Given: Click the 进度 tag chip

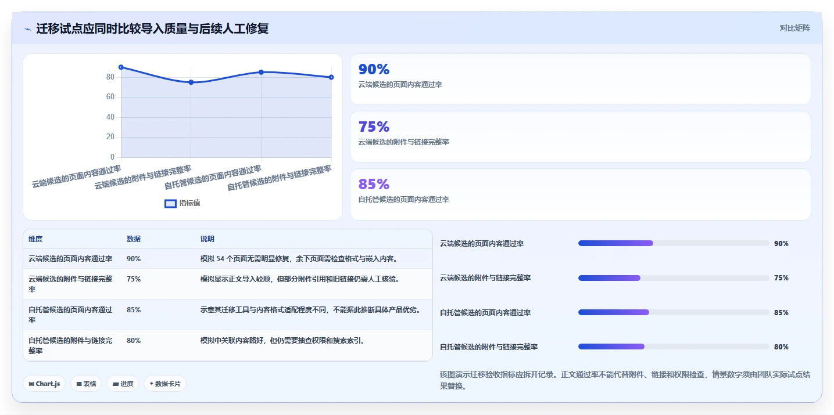Looking at the screenshot, I should [123, 384].
